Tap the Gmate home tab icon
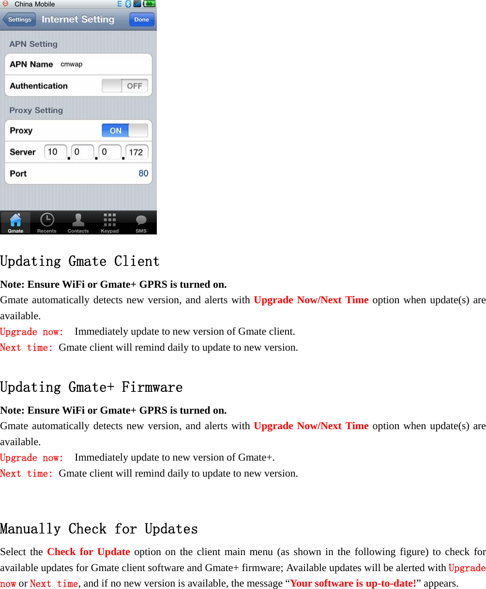This screenshot has width=486, height=589. [15, 223]
